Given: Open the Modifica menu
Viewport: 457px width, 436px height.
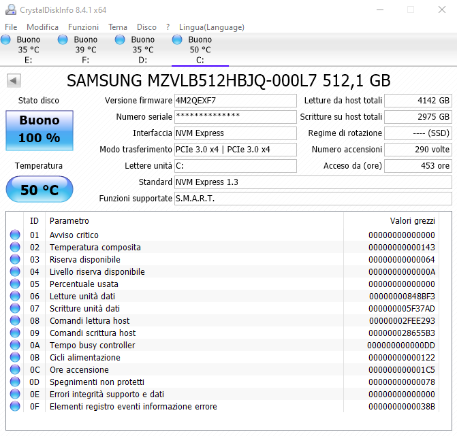Looking at the screenshot, I should coord(42,27).
